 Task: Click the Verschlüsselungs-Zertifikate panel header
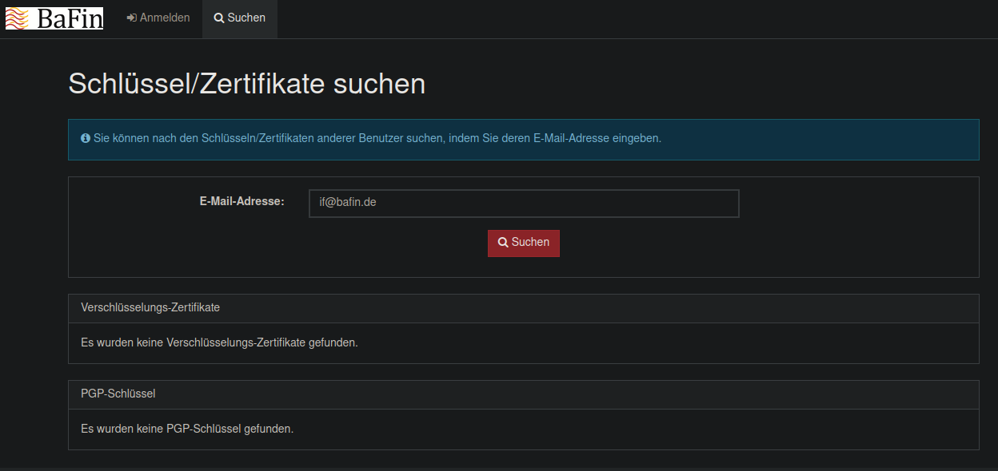[524, 308]
